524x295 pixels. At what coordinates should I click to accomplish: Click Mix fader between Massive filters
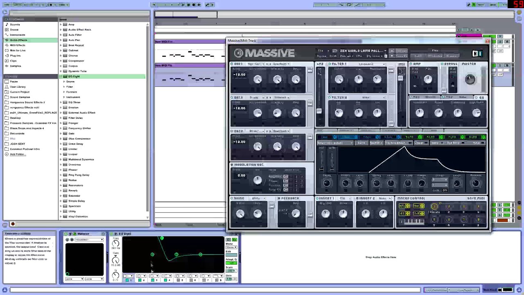pos(401,79)
